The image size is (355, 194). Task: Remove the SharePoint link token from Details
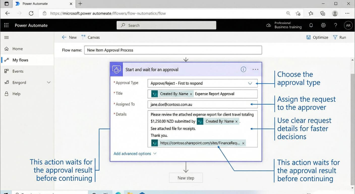(x=243, y=143)
